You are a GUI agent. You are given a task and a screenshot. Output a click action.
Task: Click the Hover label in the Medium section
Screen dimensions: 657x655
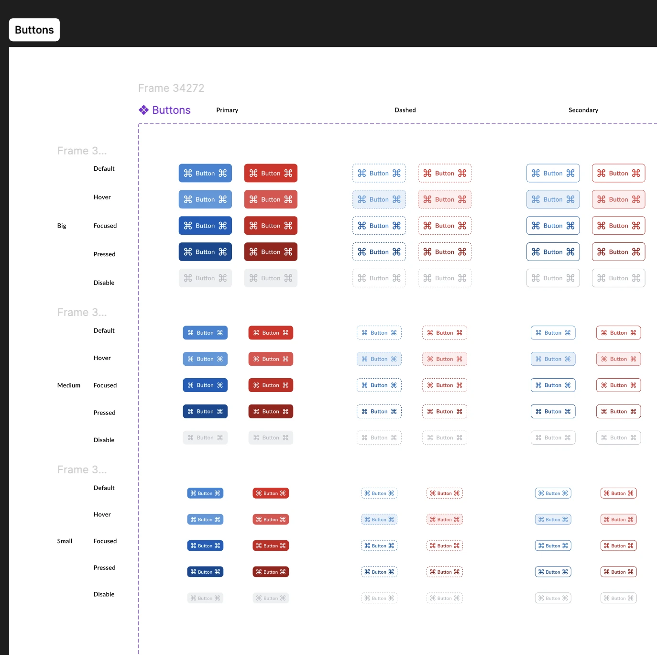(x=102, y=358)
